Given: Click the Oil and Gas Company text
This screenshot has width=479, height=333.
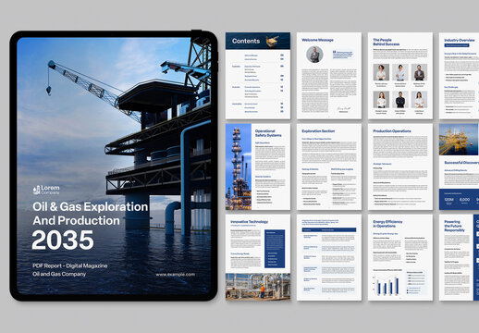Looking at the screenshot, I should tap(59, 274).
